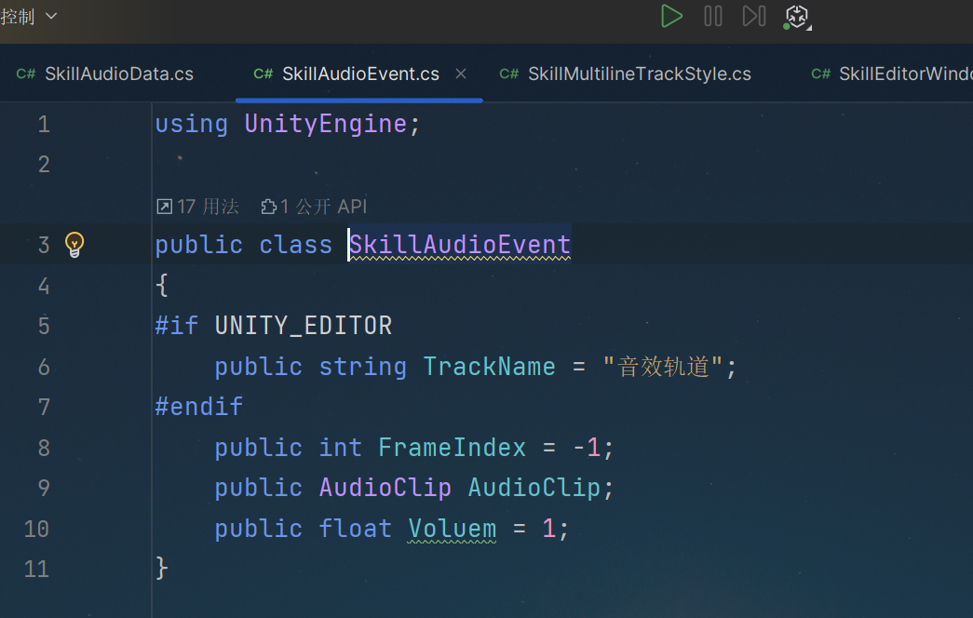Click the Voluem field name
The image size is (973, 618).
(x=452, y=529)
